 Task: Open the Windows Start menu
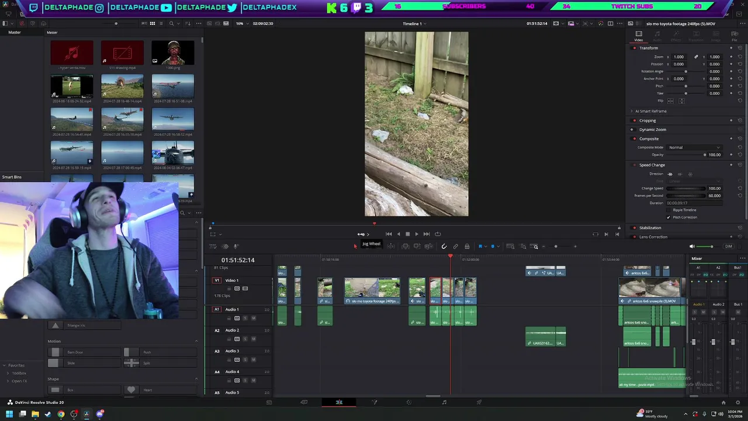9,414
